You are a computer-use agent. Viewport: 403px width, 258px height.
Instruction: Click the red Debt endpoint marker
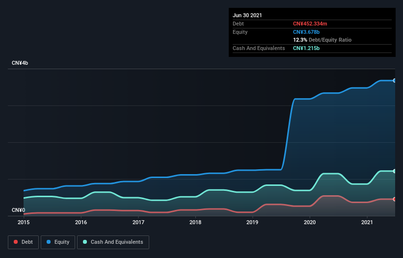pos(395,199)
